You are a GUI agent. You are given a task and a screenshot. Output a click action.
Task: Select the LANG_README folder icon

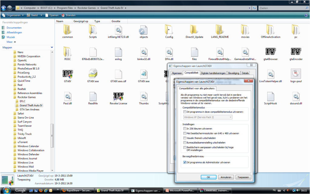pos(220,30)
